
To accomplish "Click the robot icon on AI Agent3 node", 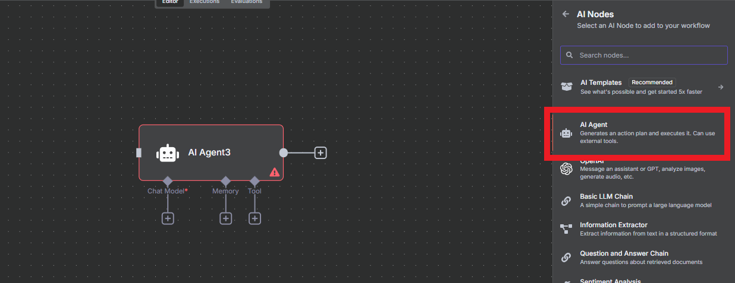I will (x=168, y=153).
